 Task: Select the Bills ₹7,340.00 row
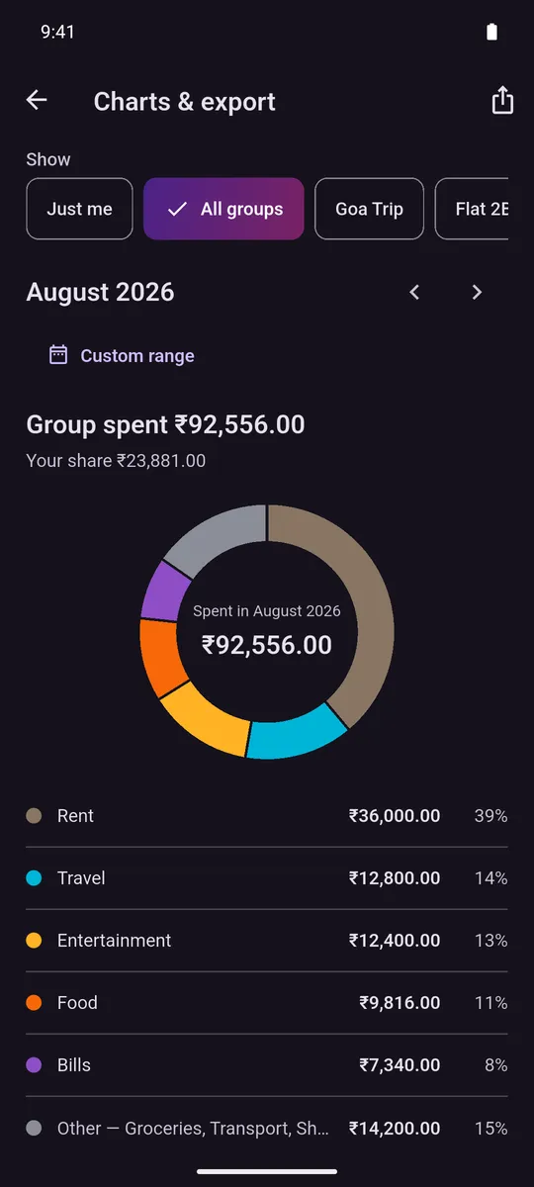(x=267, y=1065)
